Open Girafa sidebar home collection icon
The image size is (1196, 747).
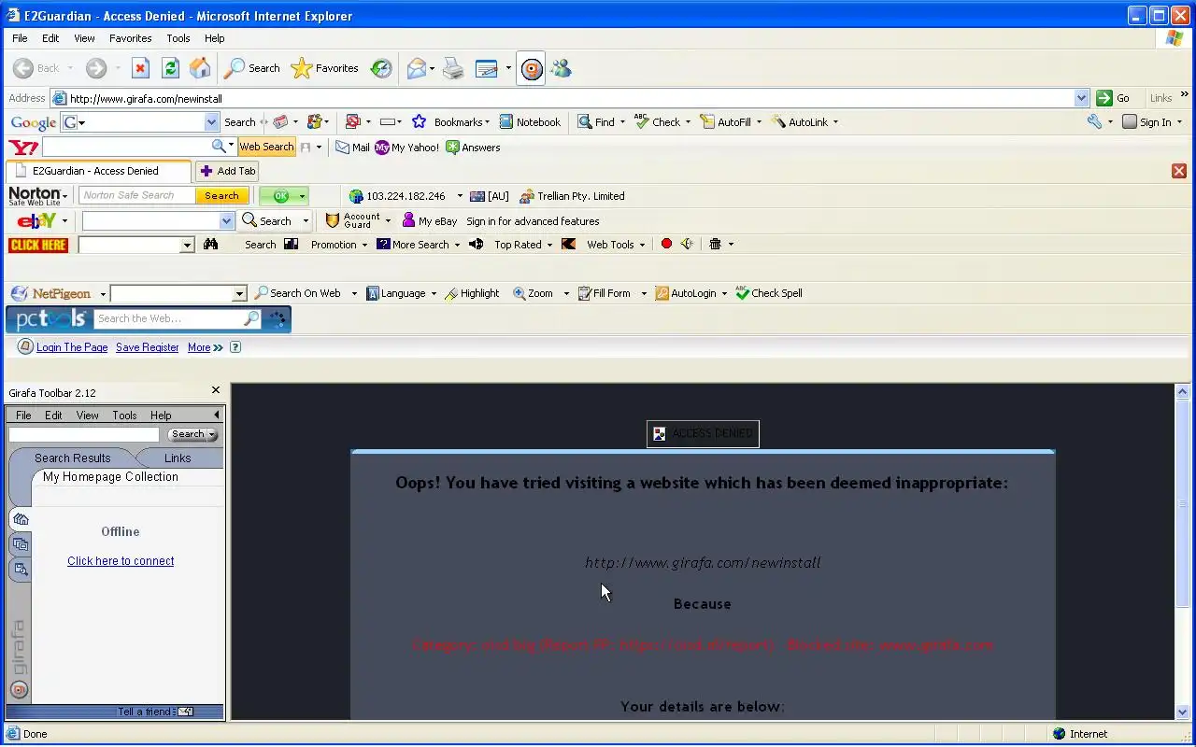[x=21, y=519]
